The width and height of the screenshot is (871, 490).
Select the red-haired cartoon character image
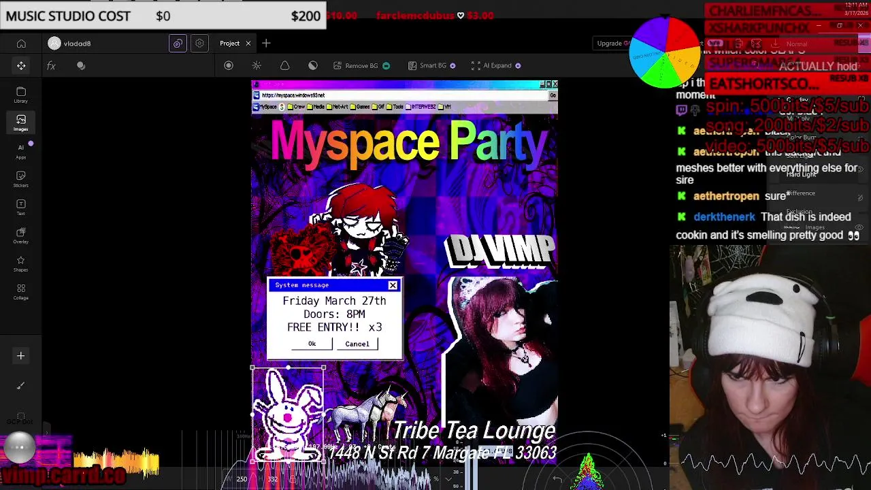coord(359,228)
